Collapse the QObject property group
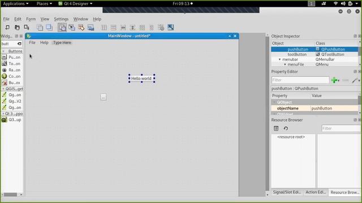The image size is (362, 203). 274,102
